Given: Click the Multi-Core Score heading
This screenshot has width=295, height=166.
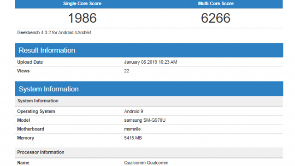Looking at the screenshot, I should pos(216,4).
